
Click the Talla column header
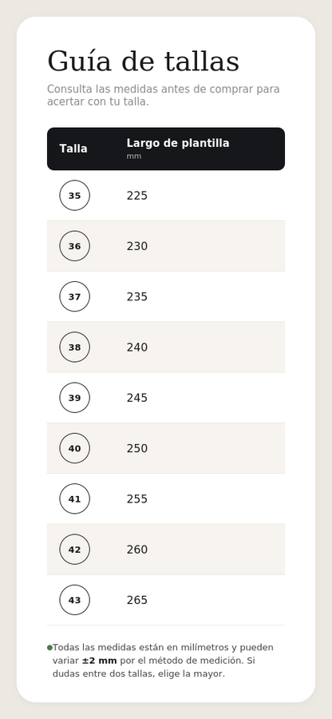[x=73, y=149]
